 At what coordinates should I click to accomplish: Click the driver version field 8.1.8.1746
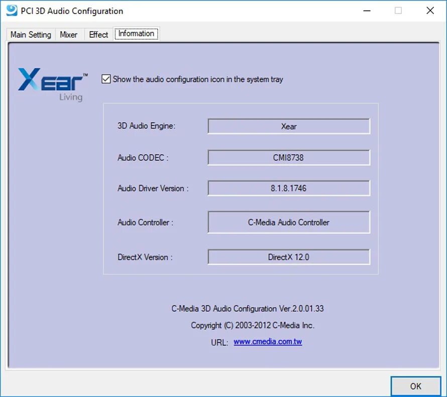coord(289,188)
